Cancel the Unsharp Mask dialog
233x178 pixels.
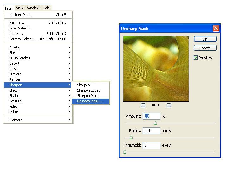click(x=205, y=48)
